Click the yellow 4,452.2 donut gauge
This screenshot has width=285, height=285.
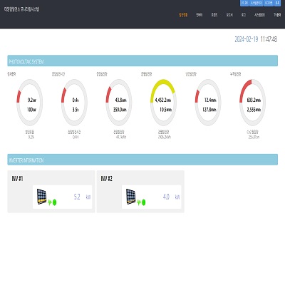click(x=163, y=103)
